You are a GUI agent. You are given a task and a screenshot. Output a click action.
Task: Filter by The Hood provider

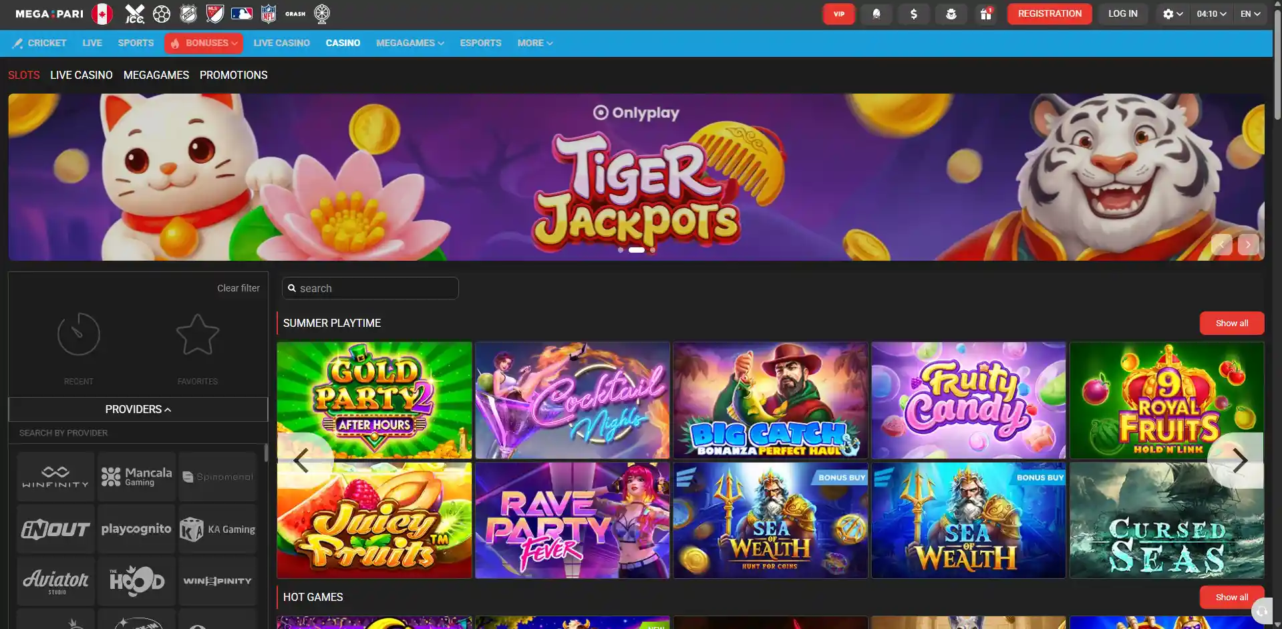[137, 581]
